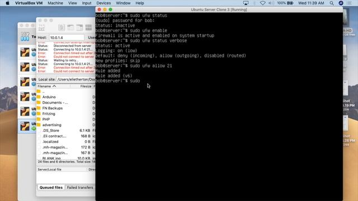Click the Local site path field
The image size is (358, 201).
(x=76, y=79)
